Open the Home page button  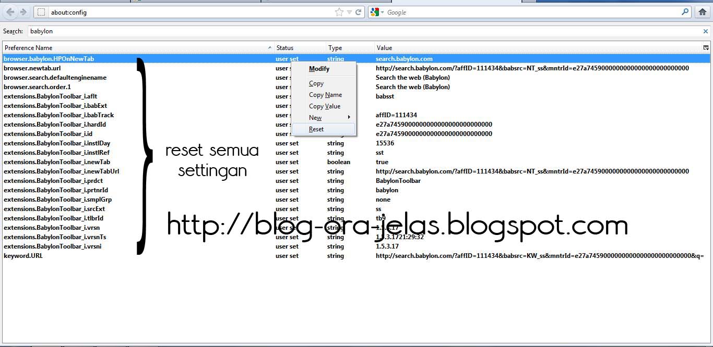click(703, 12)
